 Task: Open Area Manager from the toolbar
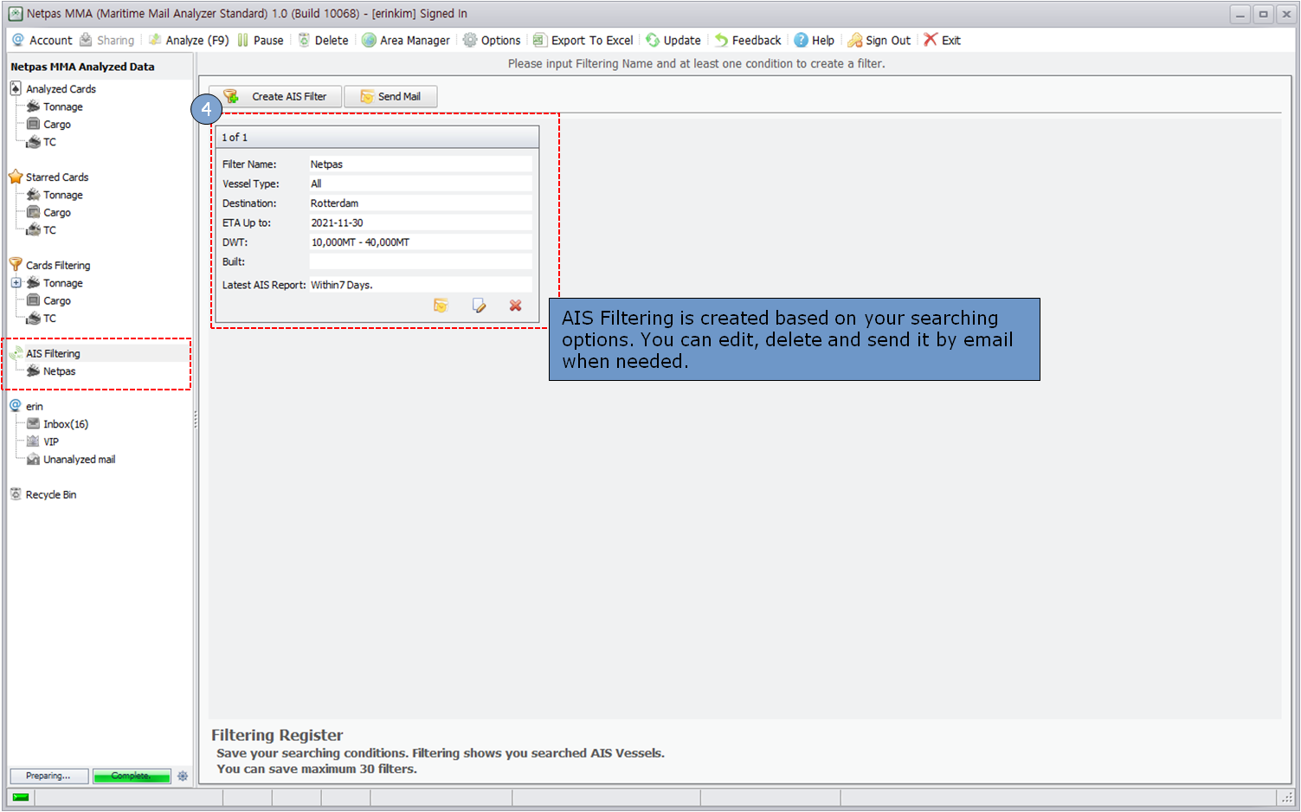[x=405, y=40]
